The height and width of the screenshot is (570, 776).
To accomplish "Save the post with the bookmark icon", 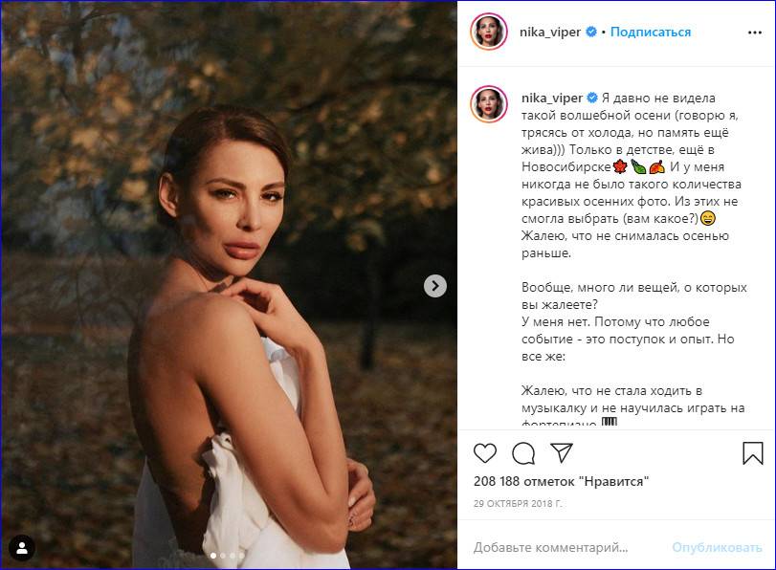I will tap(752, 453).
